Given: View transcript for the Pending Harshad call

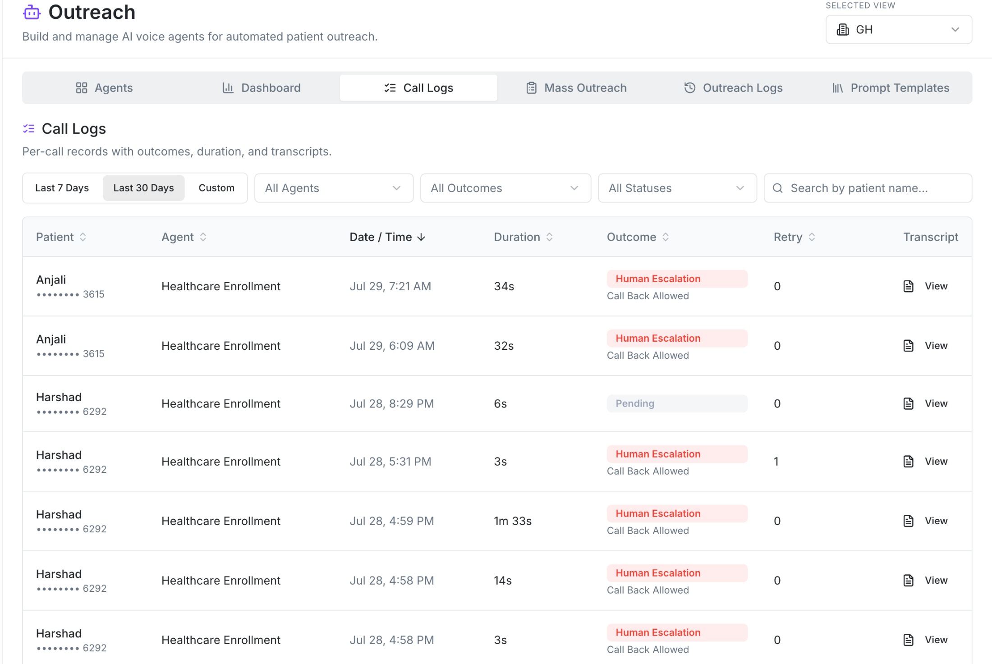Looking at the screenshot, I should pos(936,403).
